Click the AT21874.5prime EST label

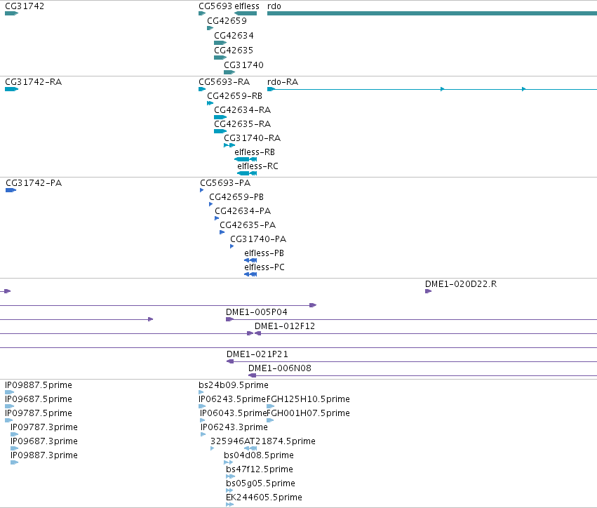coord(279,441)
